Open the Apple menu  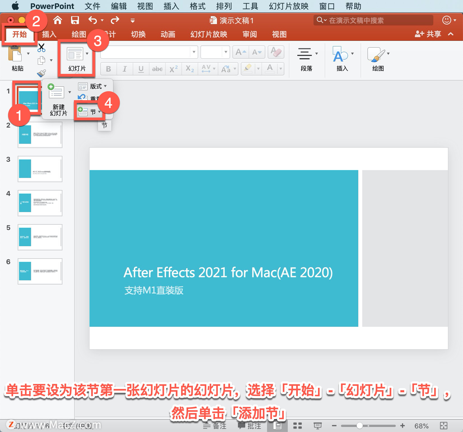click(15, 6)
